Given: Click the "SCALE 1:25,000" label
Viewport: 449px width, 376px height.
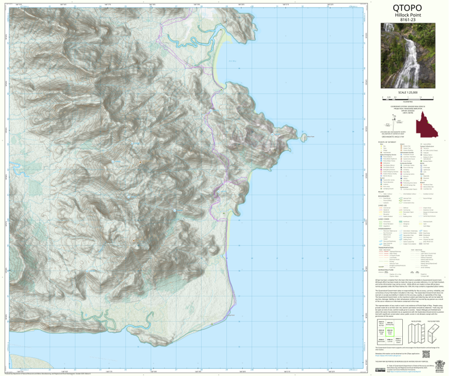Looking at the screenshot, I should (407, 92).
